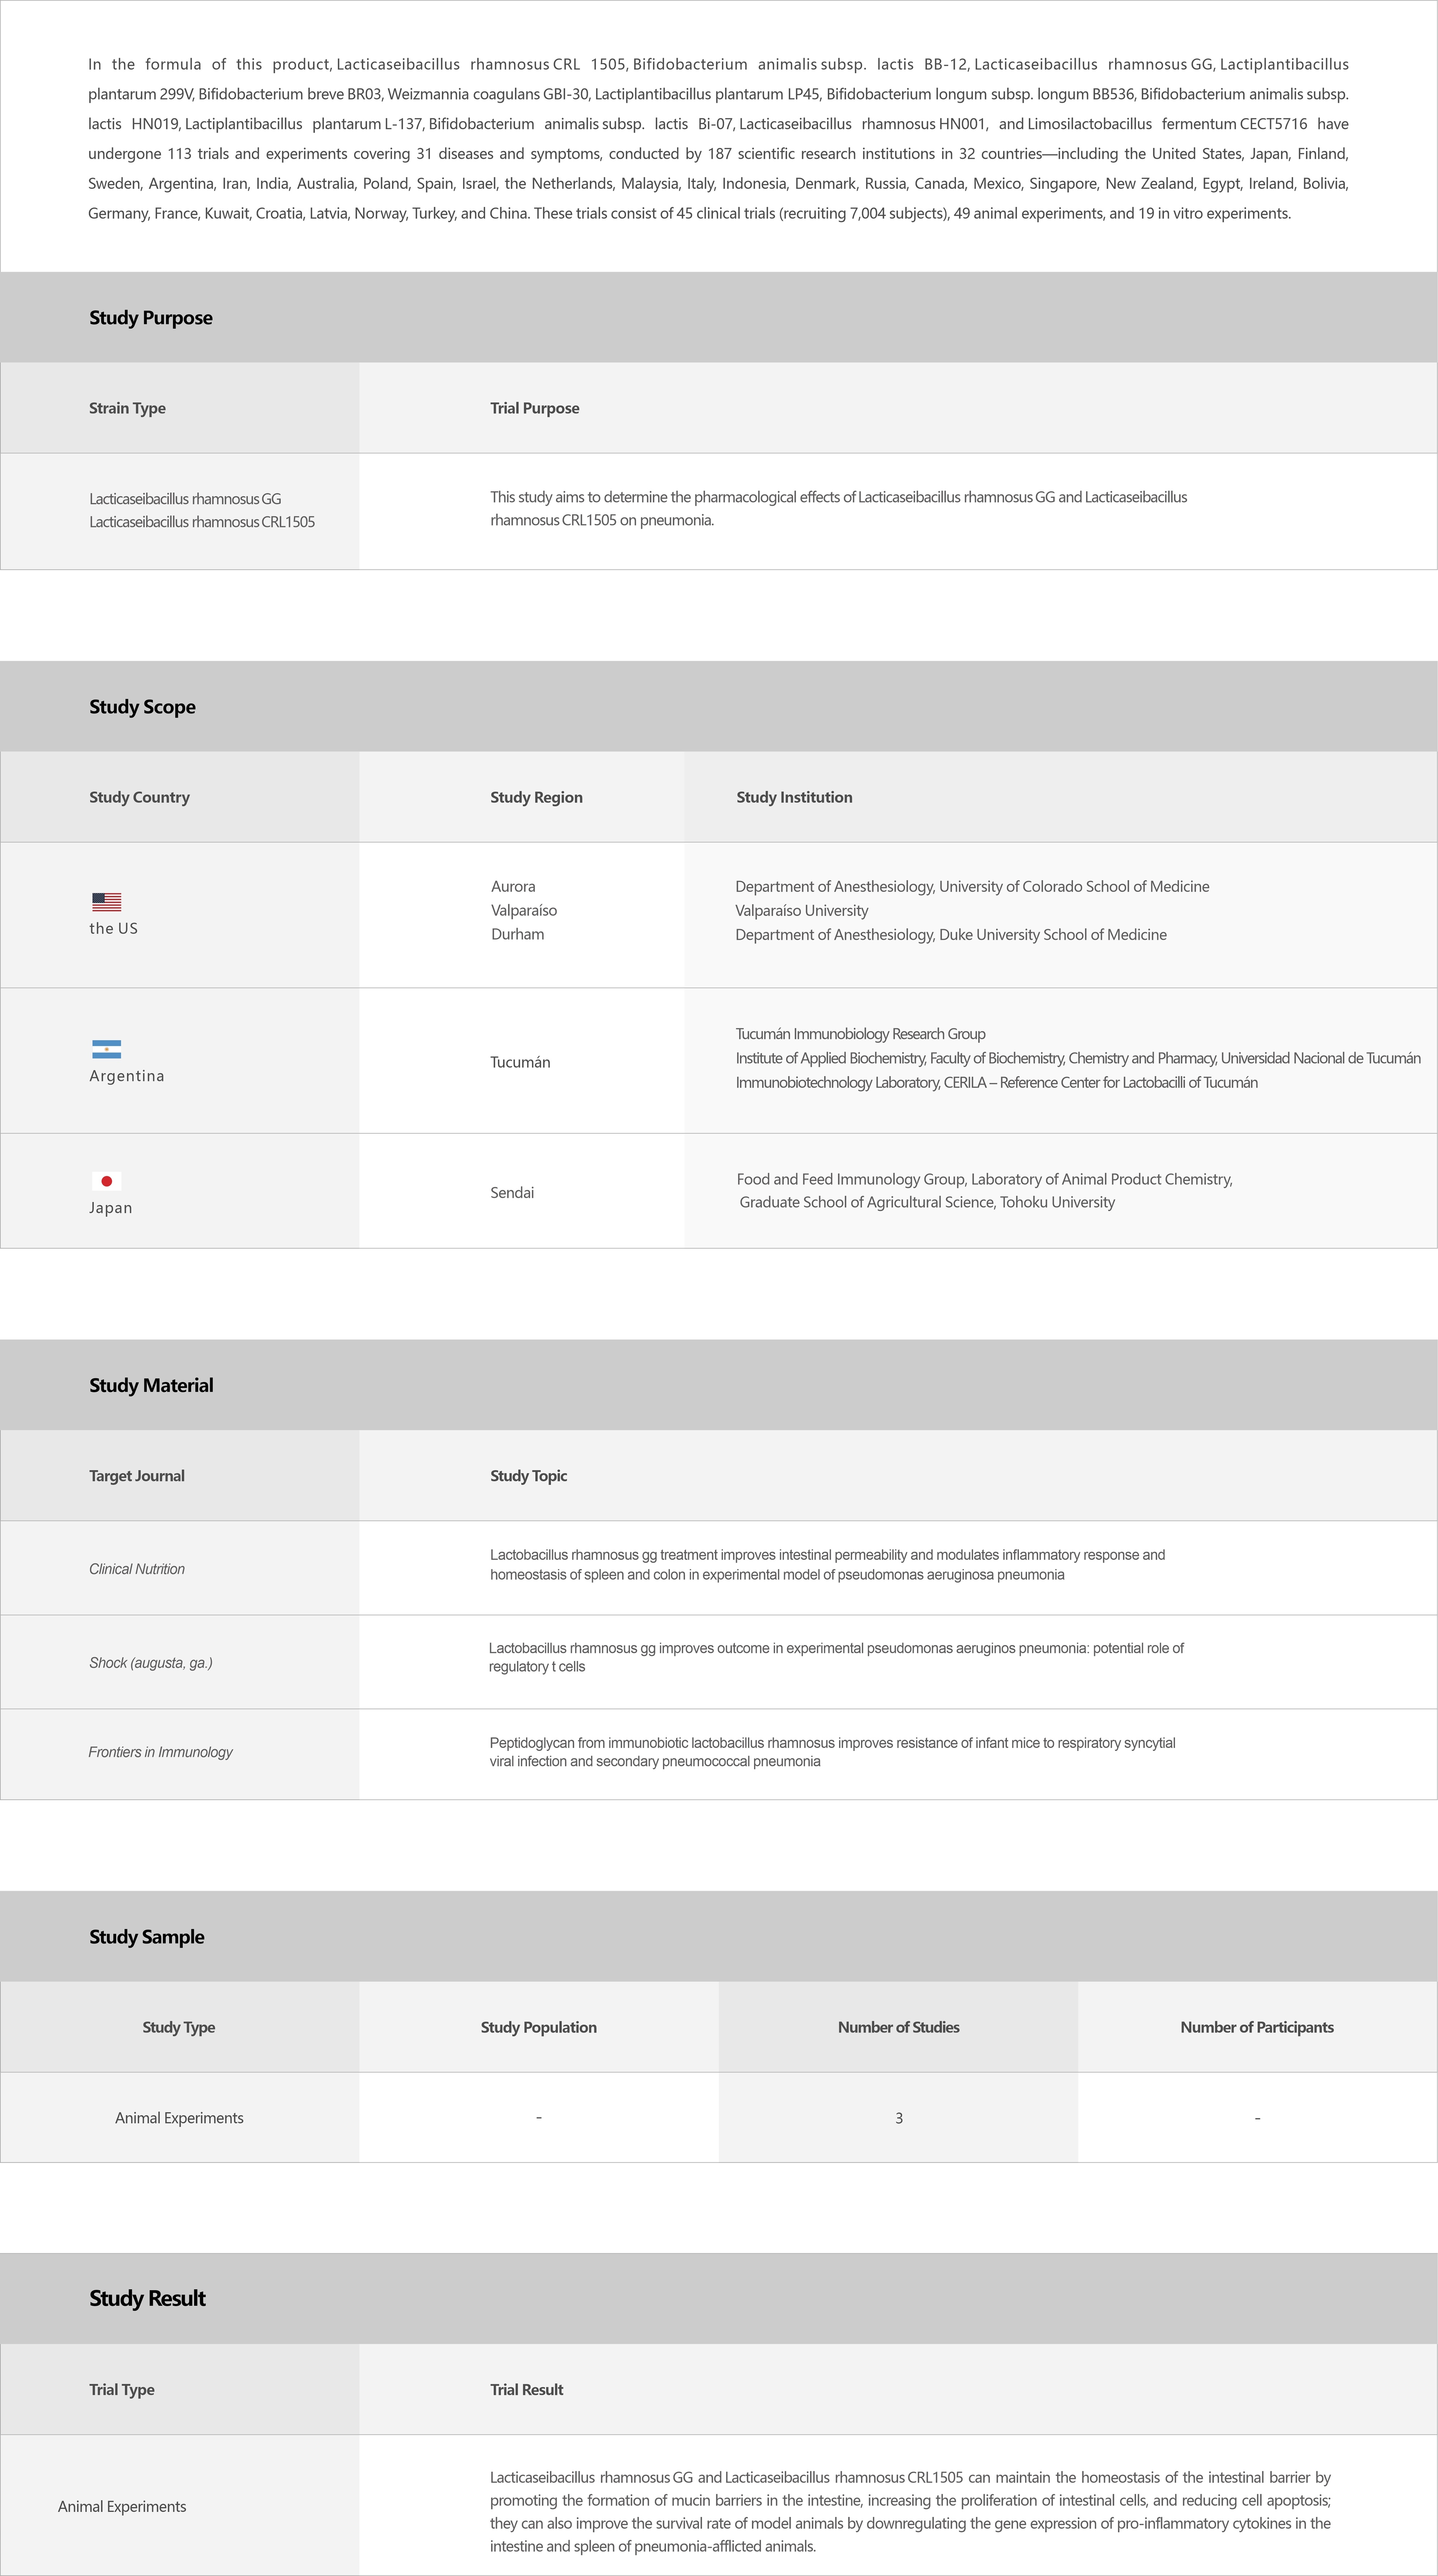Image resolution: width=1438 pixels, height=2576 pixels.
Task: Click the Study Institution column header
Action: click(794, 797)
